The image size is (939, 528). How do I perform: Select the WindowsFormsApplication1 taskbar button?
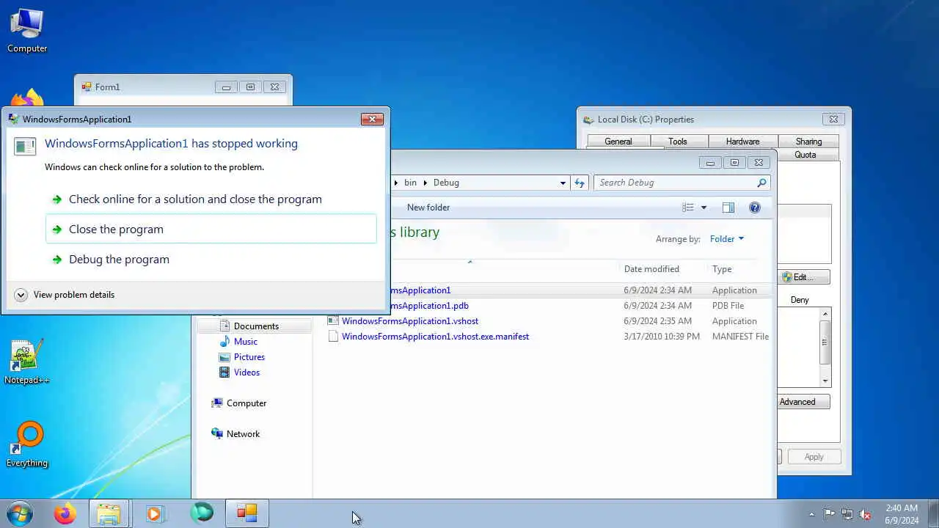(247, 513)
